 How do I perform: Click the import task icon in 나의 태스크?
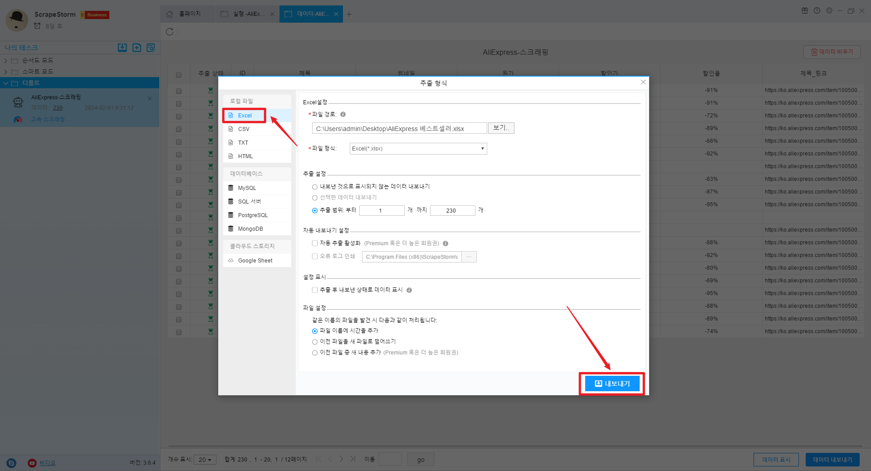pyautogui.click(x=122, y=48)
